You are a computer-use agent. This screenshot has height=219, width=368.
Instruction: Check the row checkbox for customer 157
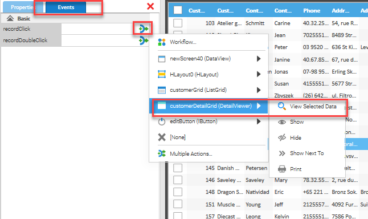click(x=178, y=216)
